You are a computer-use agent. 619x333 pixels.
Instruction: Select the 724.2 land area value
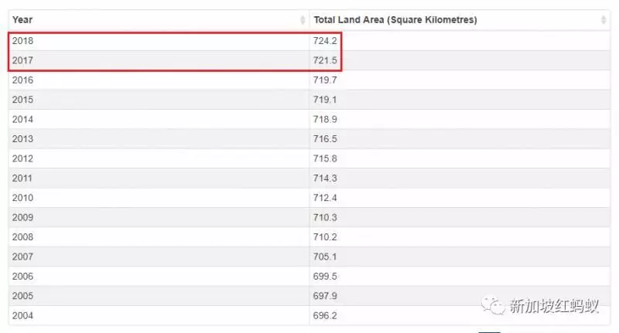(x=325, y=41)
